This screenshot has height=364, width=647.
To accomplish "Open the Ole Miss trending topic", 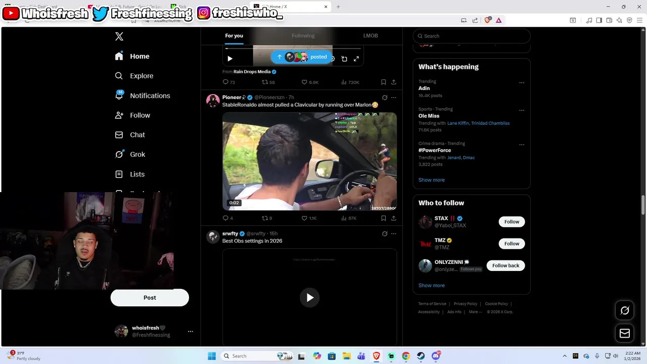I will click(429, 116).
